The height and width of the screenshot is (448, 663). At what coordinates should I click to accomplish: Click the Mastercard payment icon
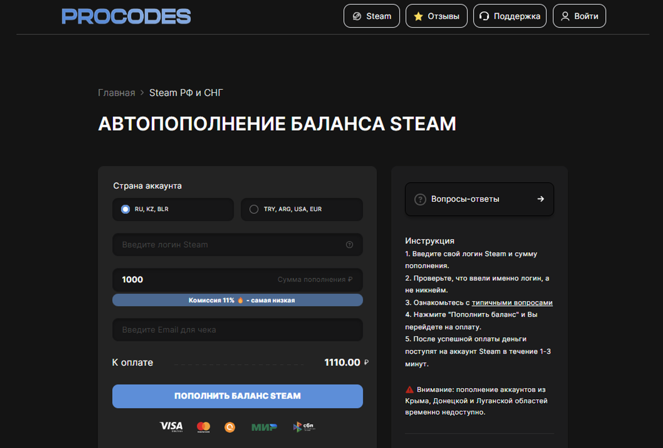203,427
